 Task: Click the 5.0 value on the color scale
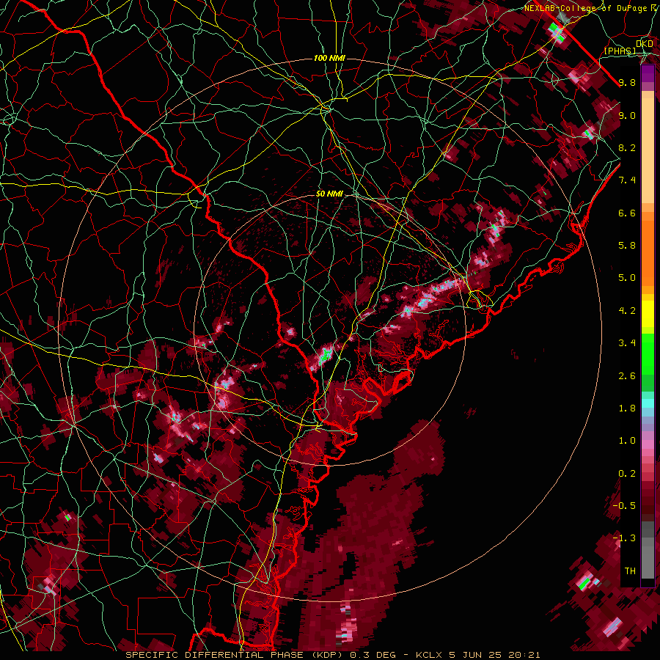click(627, 278)
